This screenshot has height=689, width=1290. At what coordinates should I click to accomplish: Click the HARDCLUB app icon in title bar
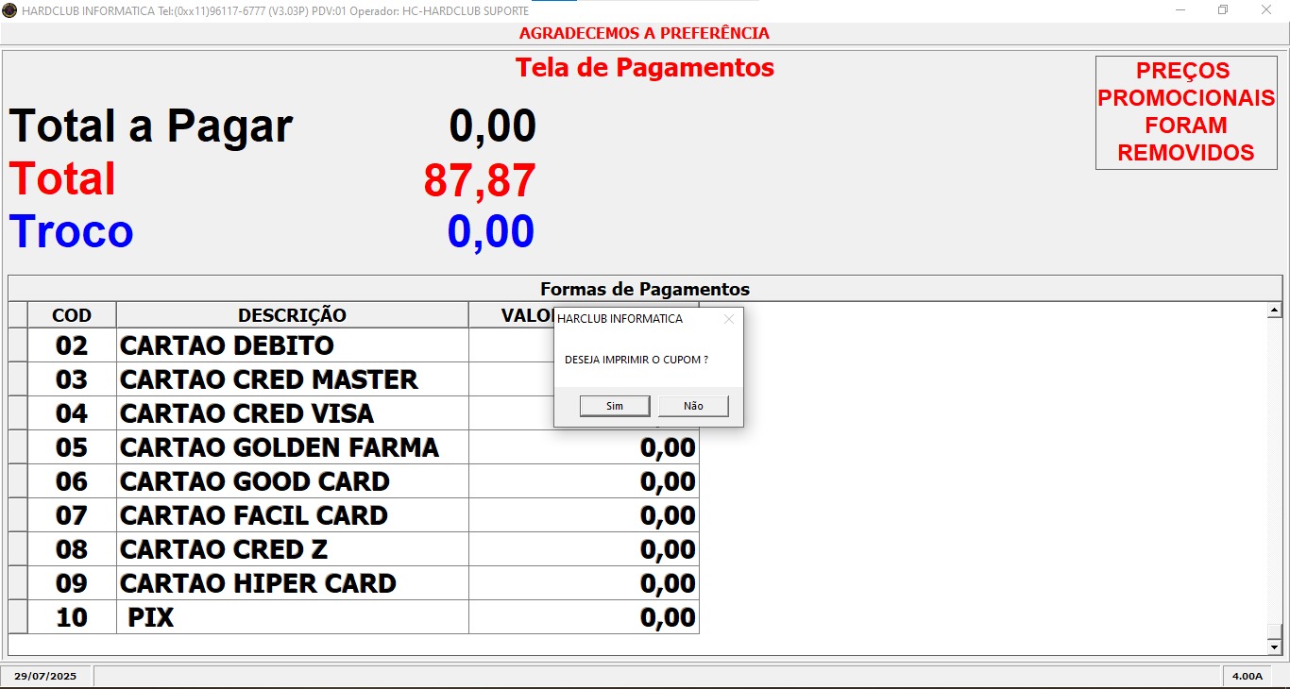[9, 9]
